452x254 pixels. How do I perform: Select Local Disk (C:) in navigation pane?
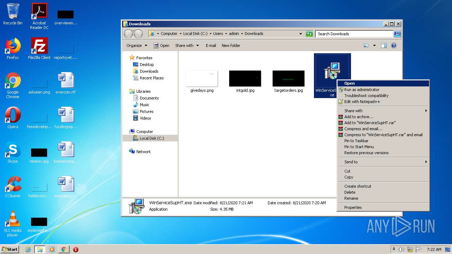[x=149, y=138]
